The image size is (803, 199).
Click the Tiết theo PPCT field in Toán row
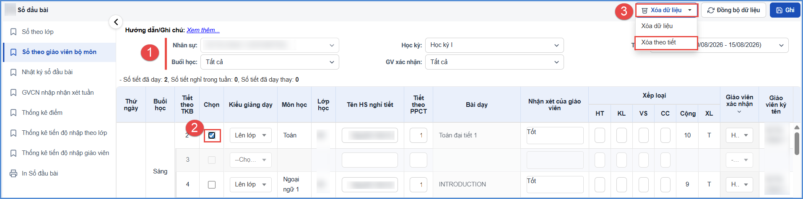[418, 135]
